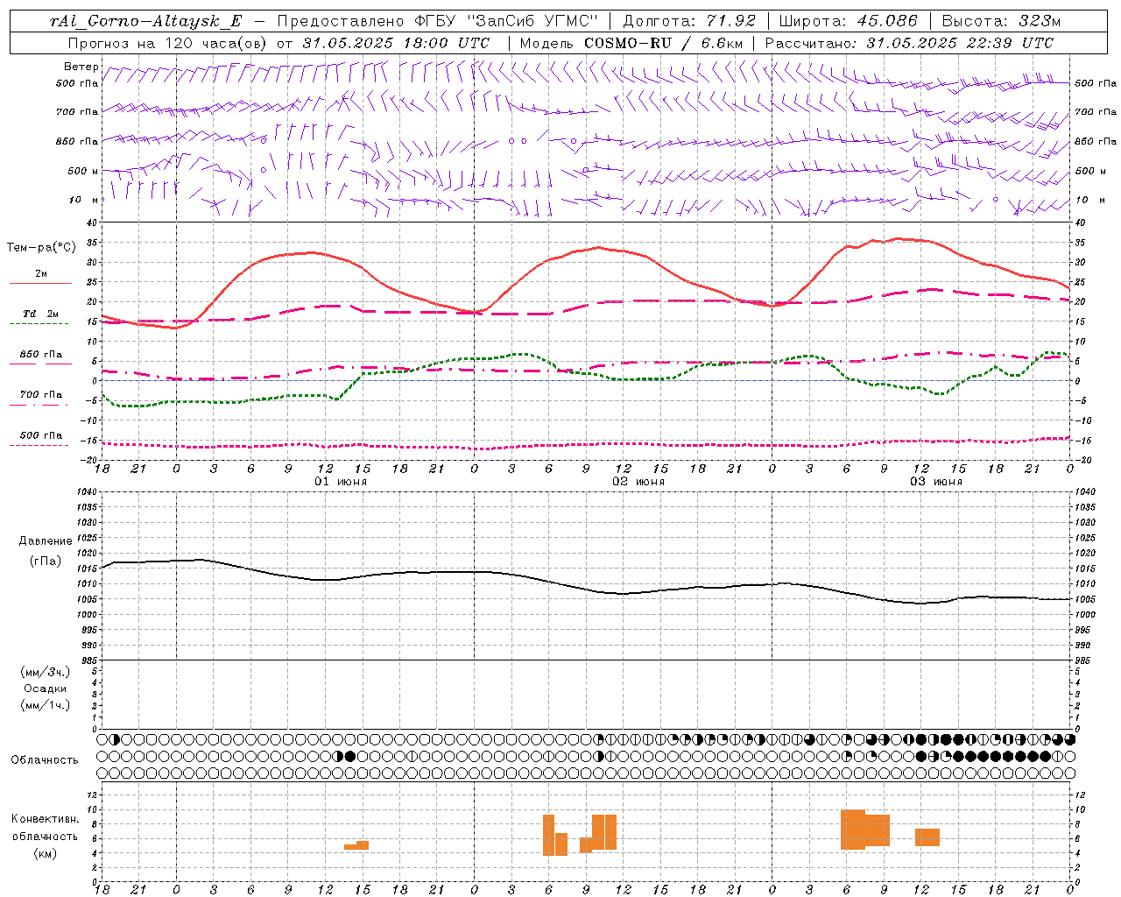The width and height of the screenshot is (1121, 897).
Task: Click the model name COSMO-RU / 6.6км
Action: [663, 43]
